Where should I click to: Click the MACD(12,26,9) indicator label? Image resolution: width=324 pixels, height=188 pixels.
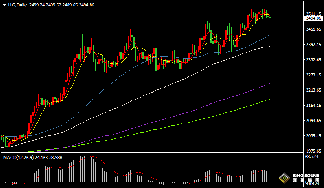[x=19, y=158]
